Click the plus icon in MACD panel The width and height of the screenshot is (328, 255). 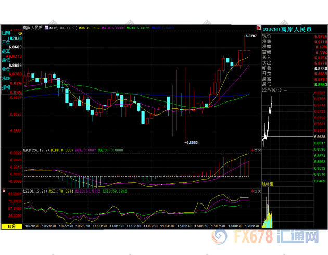[252, 151]
